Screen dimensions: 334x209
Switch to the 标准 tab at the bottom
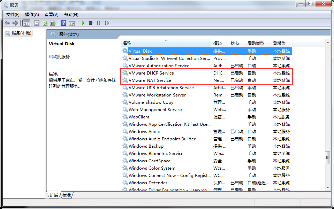66,195
